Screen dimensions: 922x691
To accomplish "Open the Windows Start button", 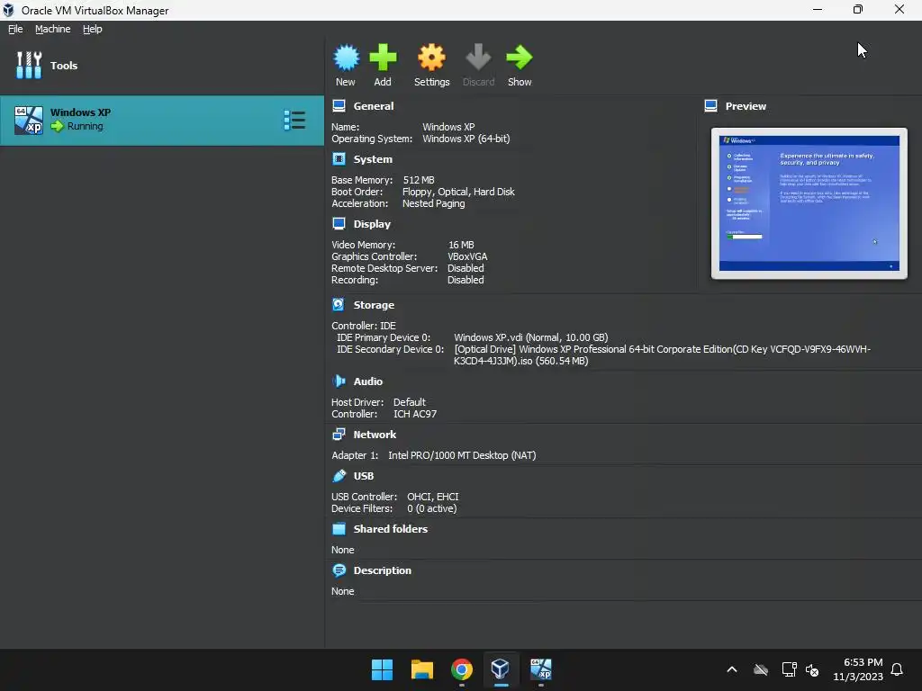I will [382, 669].
